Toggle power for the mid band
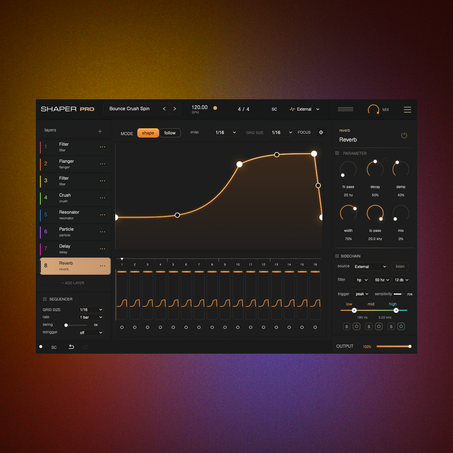The height and width of the screenshot is (453, 453). coord(379,326)
